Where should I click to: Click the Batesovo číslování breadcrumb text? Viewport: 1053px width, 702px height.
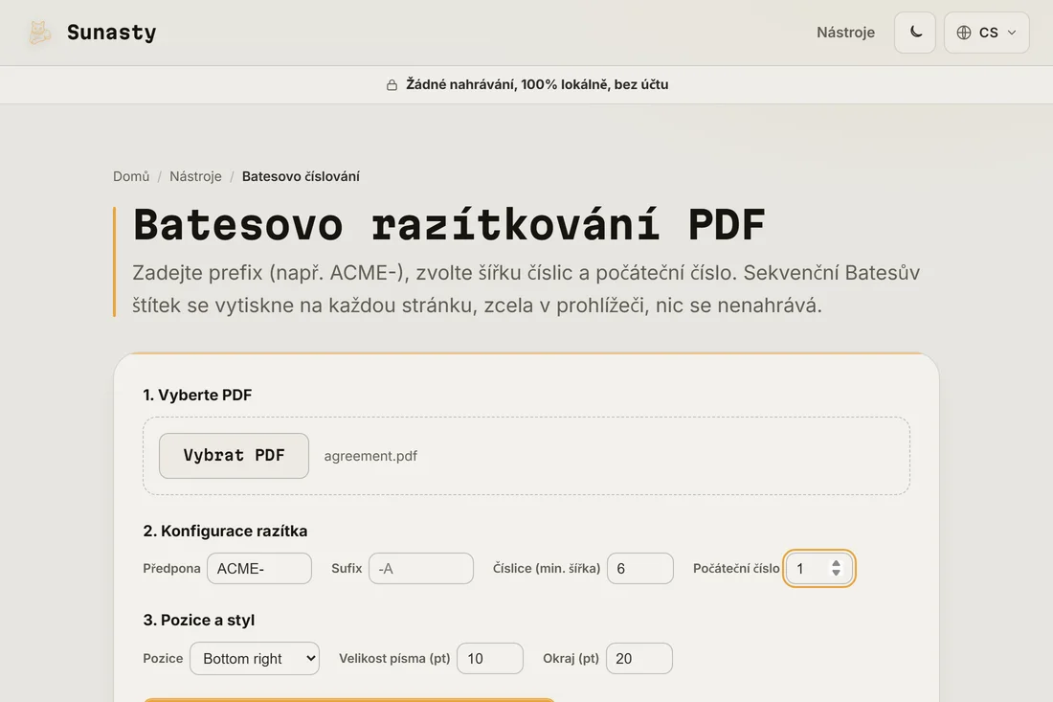click(x=301, y=176)
